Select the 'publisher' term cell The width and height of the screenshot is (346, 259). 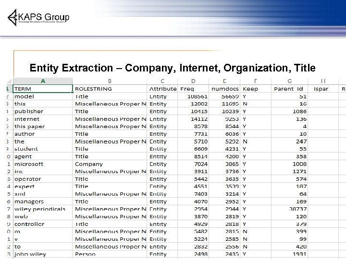click(43, 111)
